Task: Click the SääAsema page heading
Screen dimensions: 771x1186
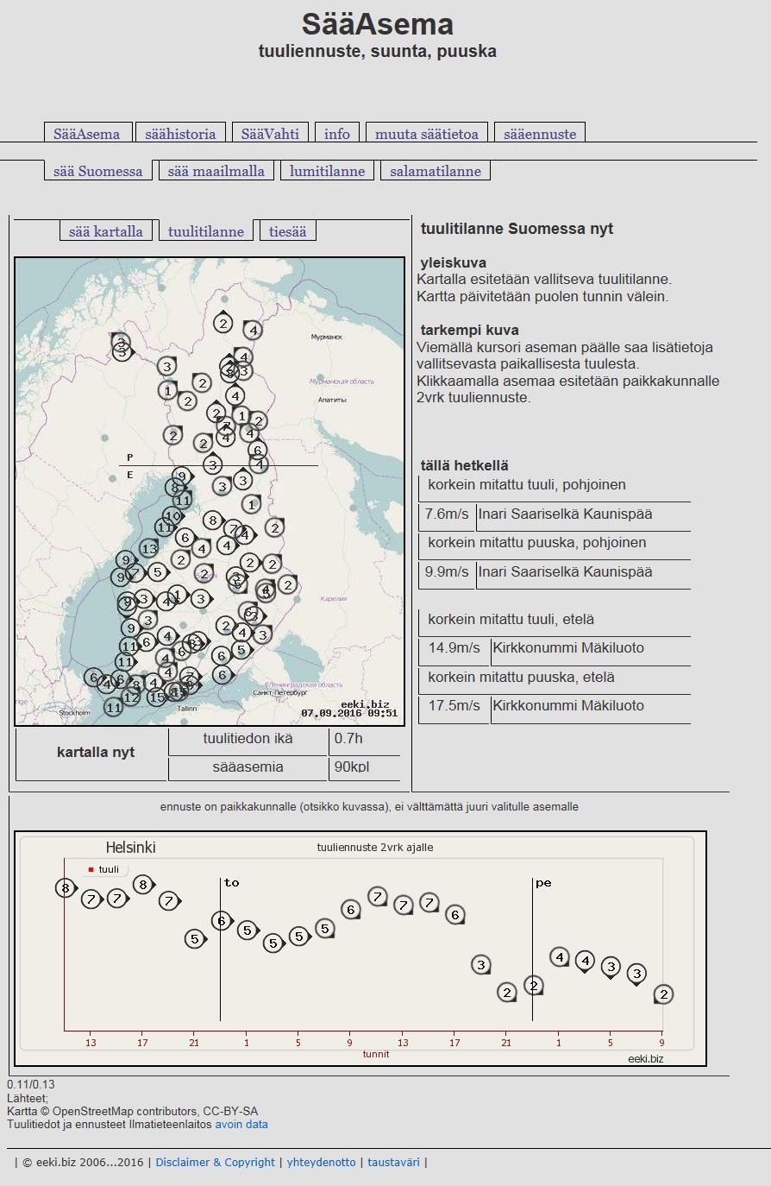Action: click(x=378, y=24)
